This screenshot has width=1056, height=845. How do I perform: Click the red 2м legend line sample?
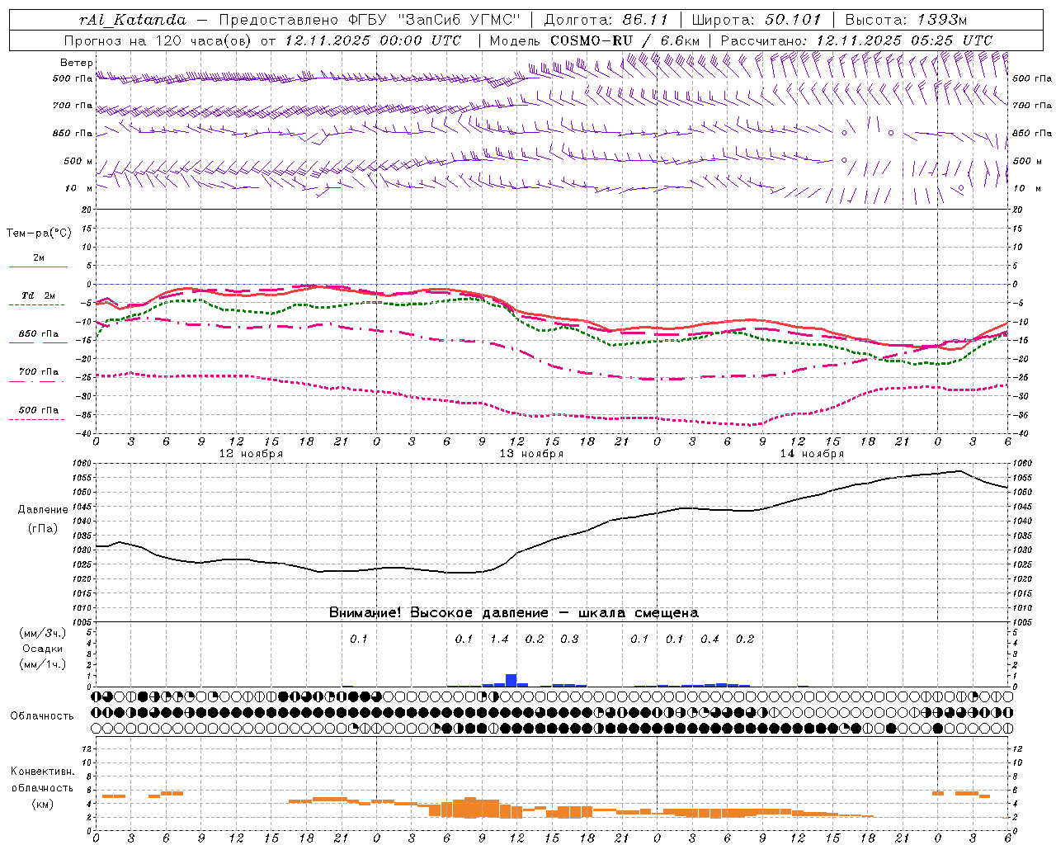(38, 267)
